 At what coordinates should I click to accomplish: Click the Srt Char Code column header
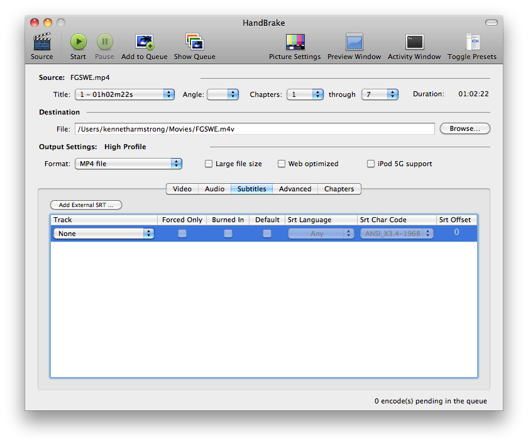(x=397, y=220)
